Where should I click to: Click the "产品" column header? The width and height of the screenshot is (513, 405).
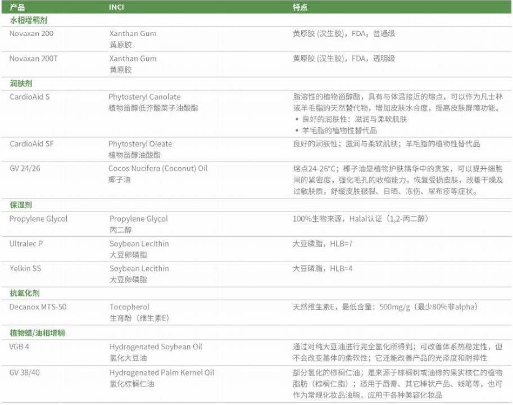point(17,7)
